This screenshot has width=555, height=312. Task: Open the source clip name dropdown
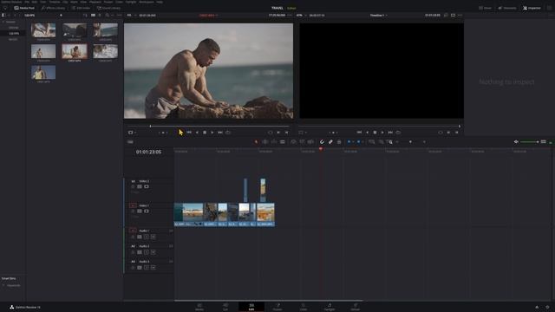point(209,16)
